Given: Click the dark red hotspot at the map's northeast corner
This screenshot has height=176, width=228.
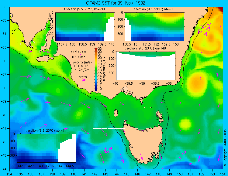Looking at the screenshot, I should 220,9.
